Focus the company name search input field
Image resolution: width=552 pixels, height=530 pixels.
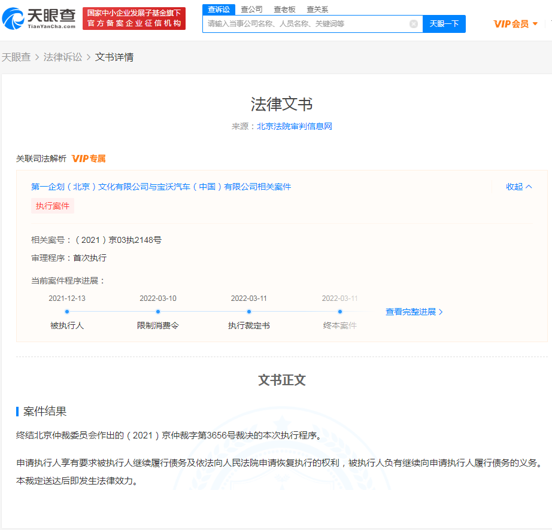pyautogui.click(x=307, y=24)
